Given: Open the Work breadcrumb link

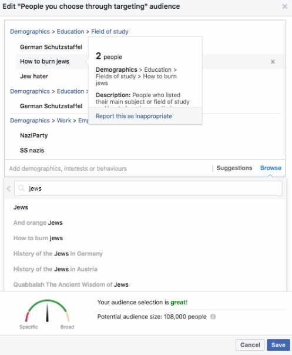Looking at the screenshot, I should click(x=64, y=121).
